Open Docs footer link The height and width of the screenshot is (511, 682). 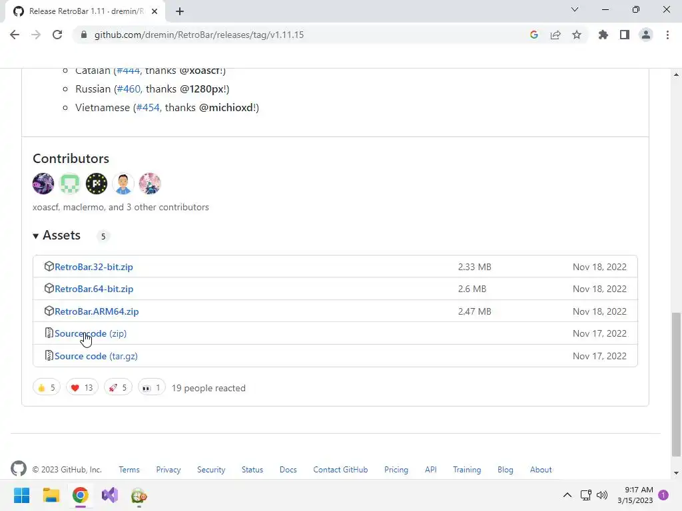click(x=288, y=470)
